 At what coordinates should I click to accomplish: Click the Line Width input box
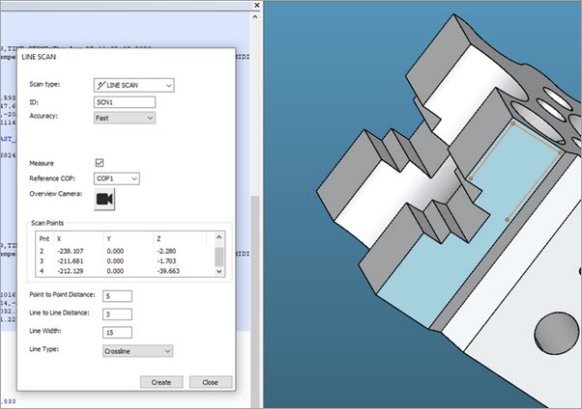115,333
